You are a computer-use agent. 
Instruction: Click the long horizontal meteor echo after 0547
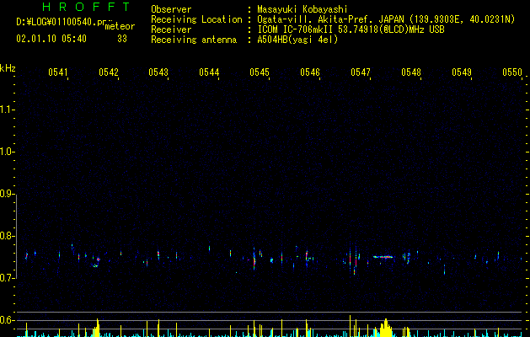pyautogui.click(x=383, y=257)
